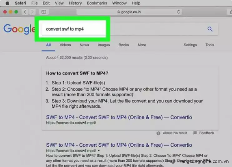Toggle the Safari sidebar button
The image size is (232, 167).
44,12
